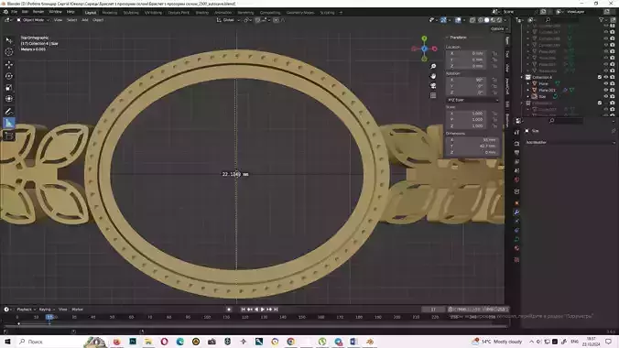Open Global transform orientation dropdown
This screenshot has width=619, height=348.
(228, 20)
